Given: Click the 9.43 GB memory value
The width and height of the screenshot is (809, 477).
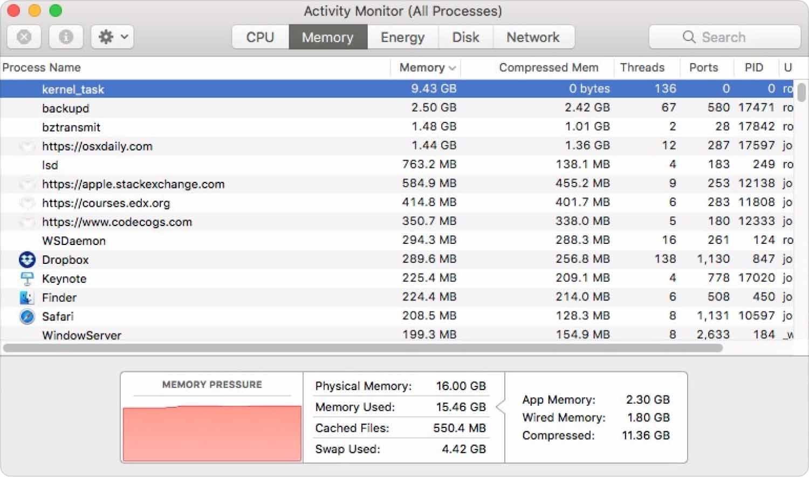Looking at the screenshot, I should point(434,88).
